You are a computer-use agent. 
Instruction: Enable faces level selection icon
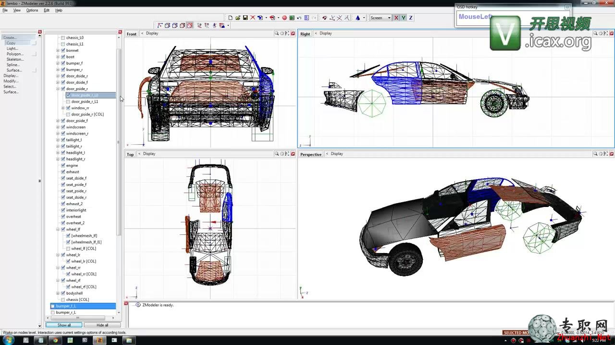pos(174,25)
